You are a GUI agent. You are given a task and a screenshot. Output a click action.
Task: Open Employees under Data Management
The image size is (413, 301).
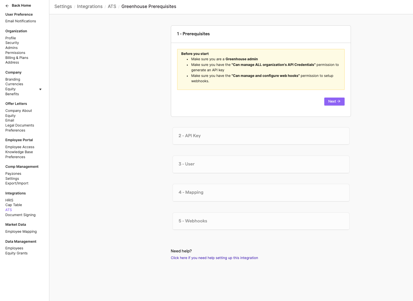14,248
